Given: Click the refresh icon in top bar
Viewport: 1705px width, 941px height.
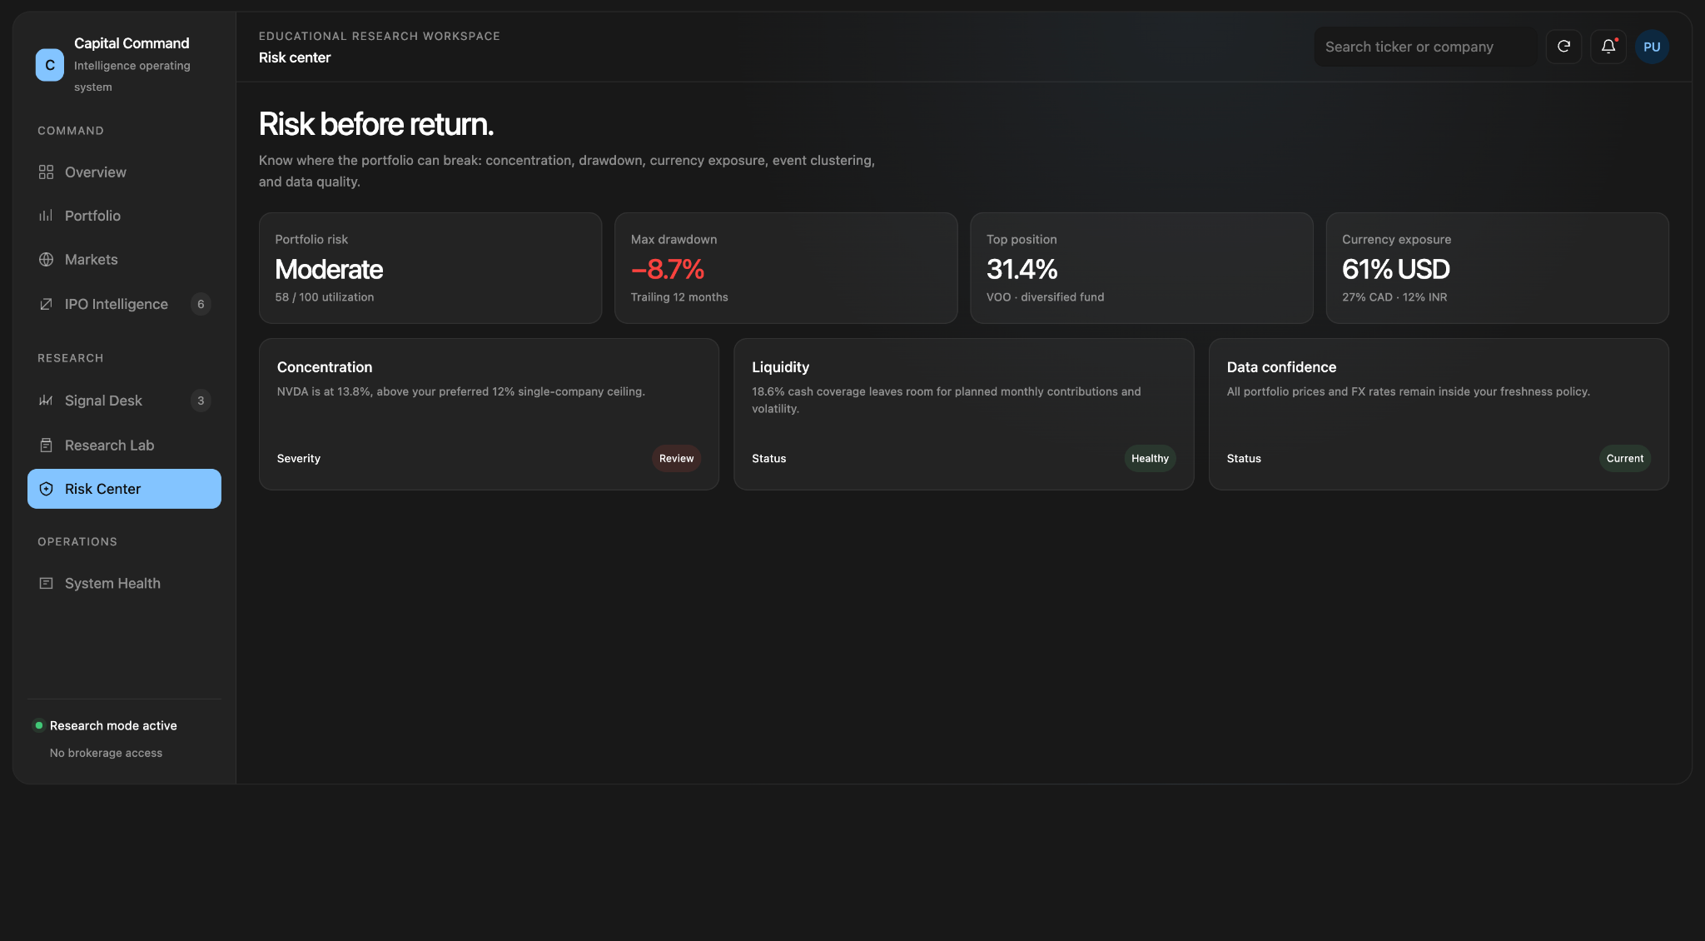Looking at the screenshot, I should (1563, 47).
